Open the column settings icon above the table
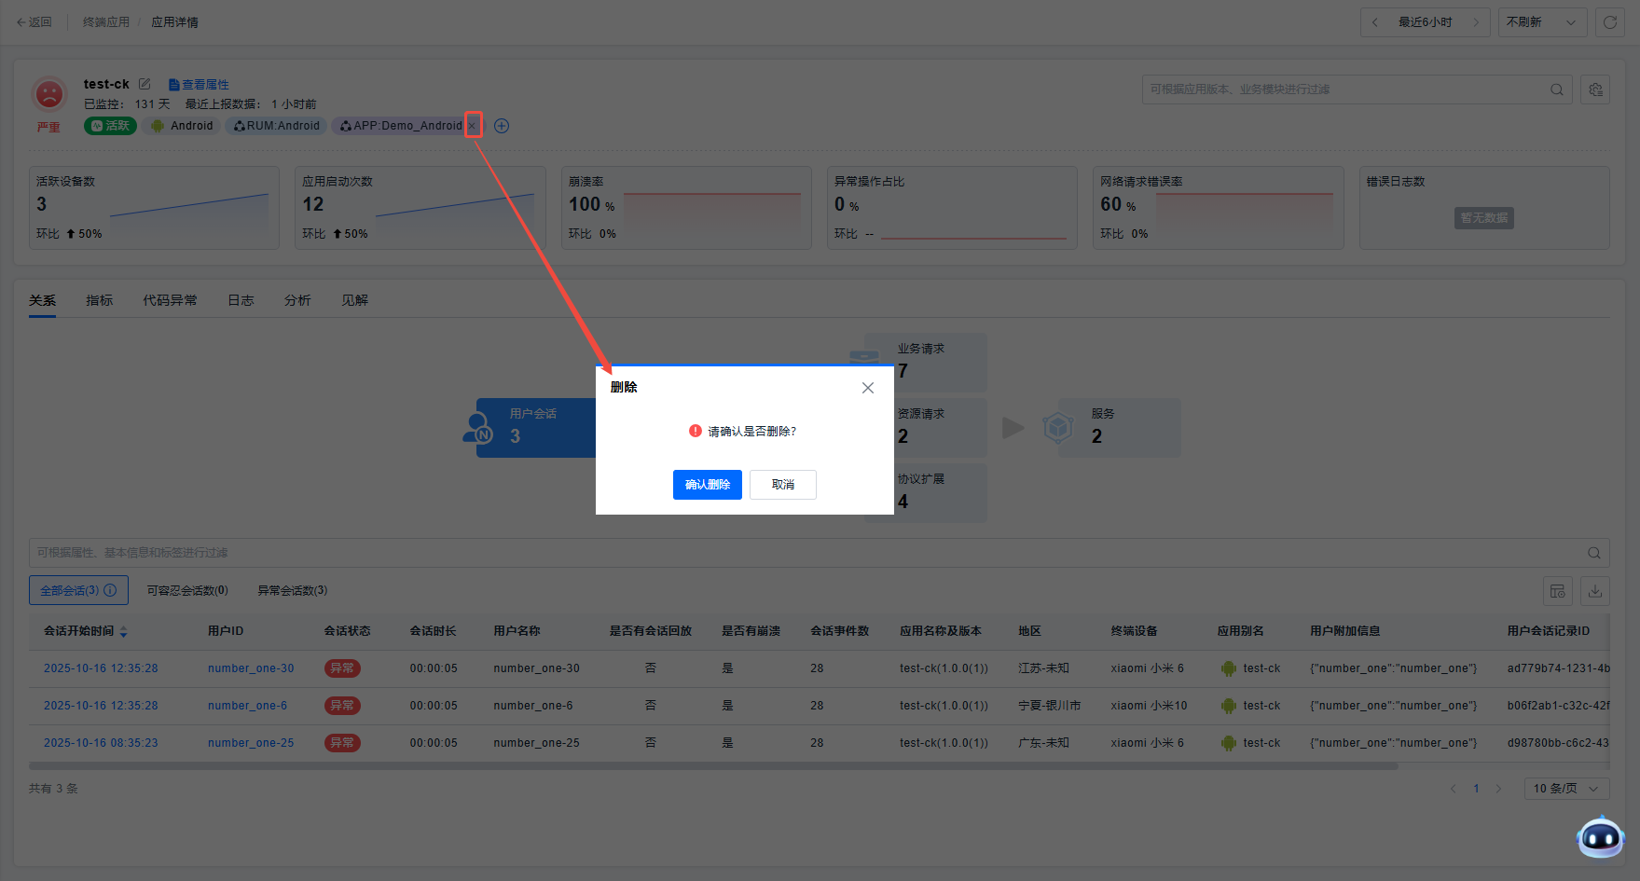The height and width of the screenshot is (881, 1640). (x=1557, y=591)
